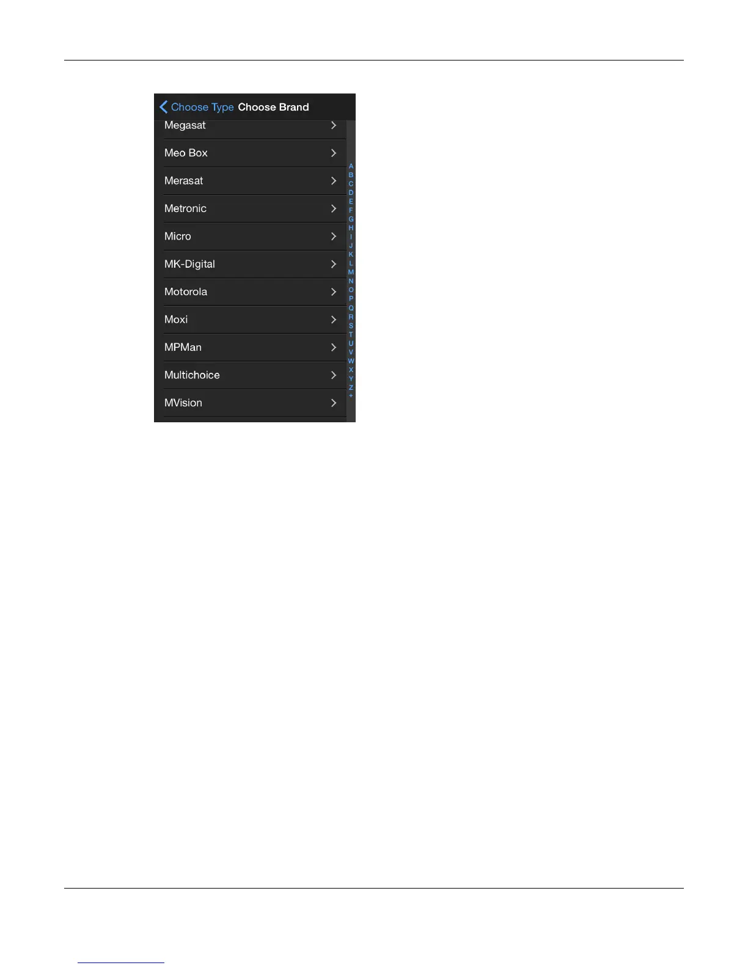Click the MVision row chevron

[334, 403]
